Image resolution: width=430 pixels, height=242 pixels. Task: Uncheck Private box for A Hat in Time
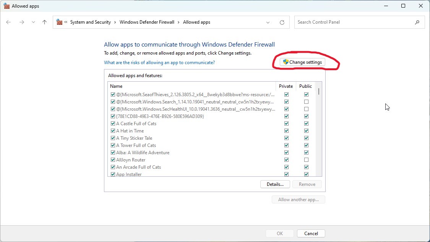click(x=286, y=131)
